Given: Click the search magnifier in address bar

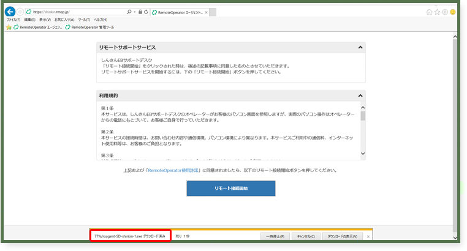Looking at the screenshot, I should (x=129, y=12).
